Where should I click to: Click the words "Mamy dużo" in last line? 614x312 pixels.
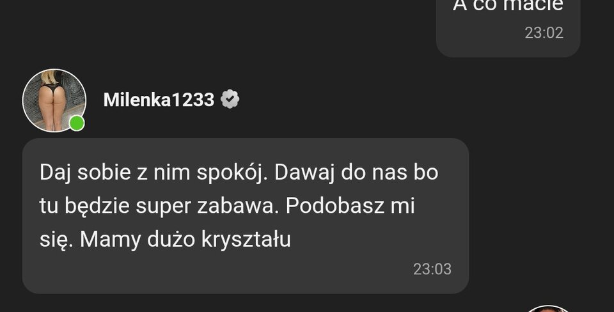click(138, 240)
